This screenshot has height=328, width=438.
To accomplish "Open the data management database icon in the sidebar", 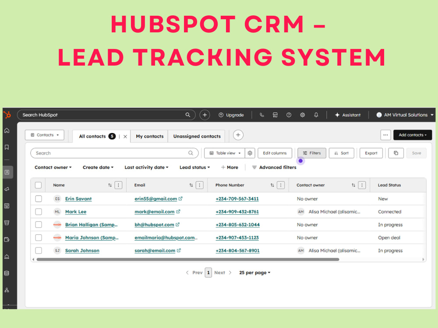I will [7, 273].
